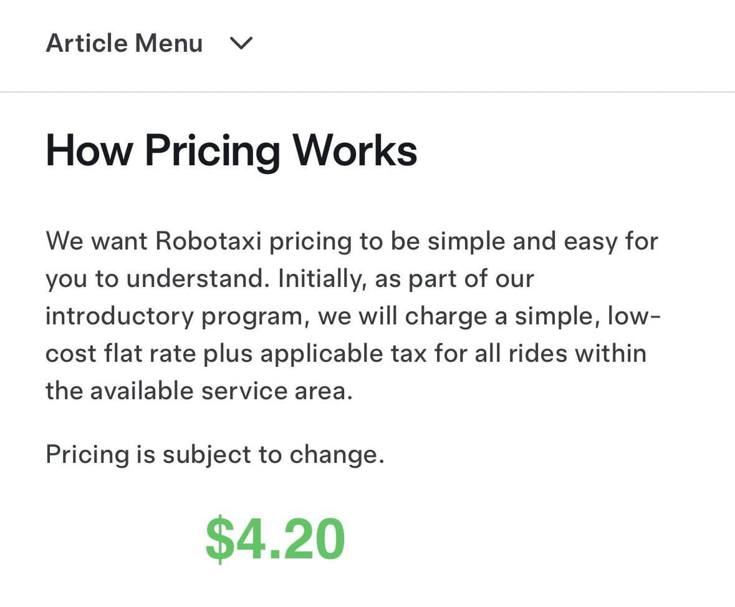Click the dollar sign of the price
Screen dimensions: 735x607
tap(219, 538)
